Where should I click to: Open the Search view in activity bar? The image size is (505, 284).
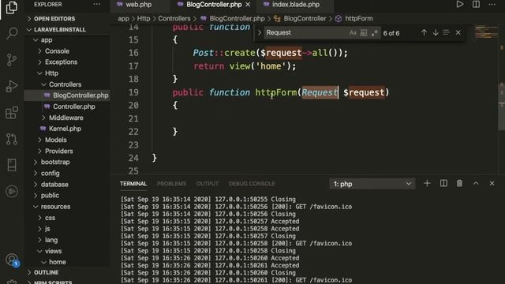12,33
